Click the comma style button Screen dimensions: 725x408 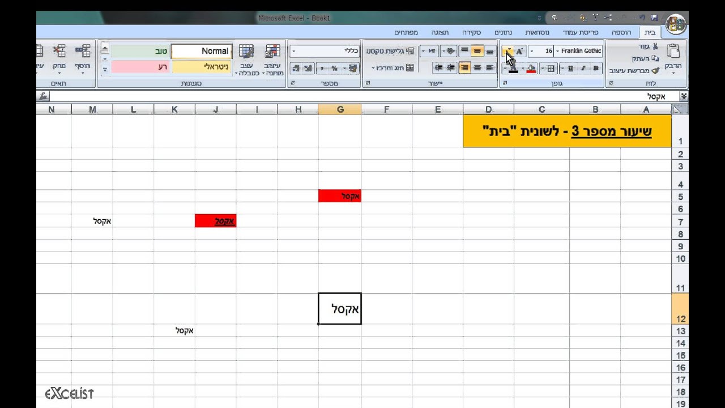(x=322, y=68)
